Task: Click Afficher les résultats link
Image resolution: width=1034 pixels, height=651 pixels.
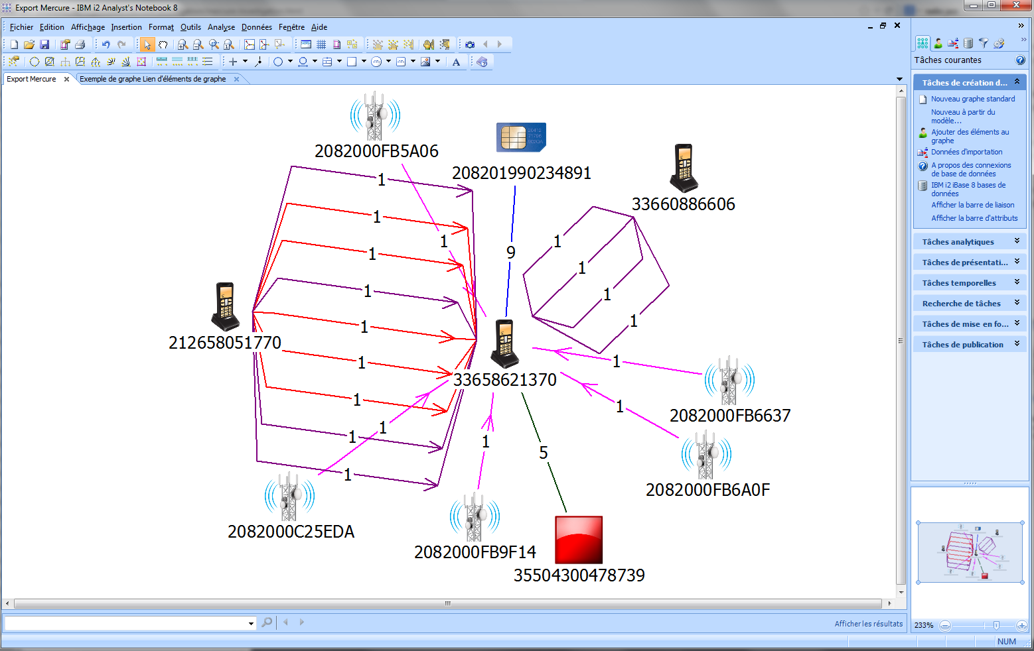Action: (x=868, y=624)
